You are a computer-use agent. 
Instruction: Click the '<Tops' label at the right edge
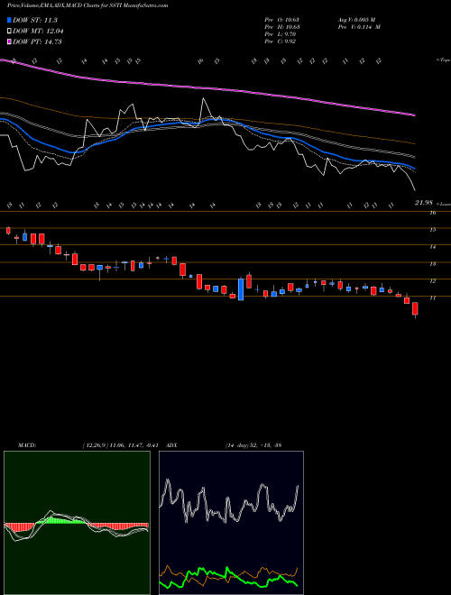(x=443, y=60)
